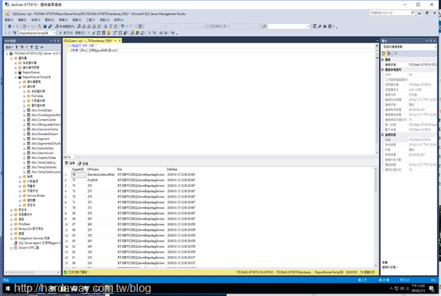Click the Copy icon in toolbar
The width and height of the screenshot is (441, 296).
[110, 26]
